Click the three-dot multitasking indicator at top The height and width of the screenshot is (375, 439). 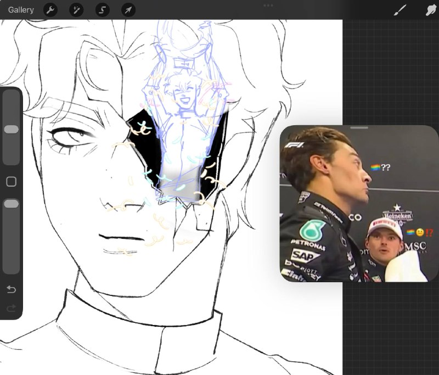(x=268, y=5)
